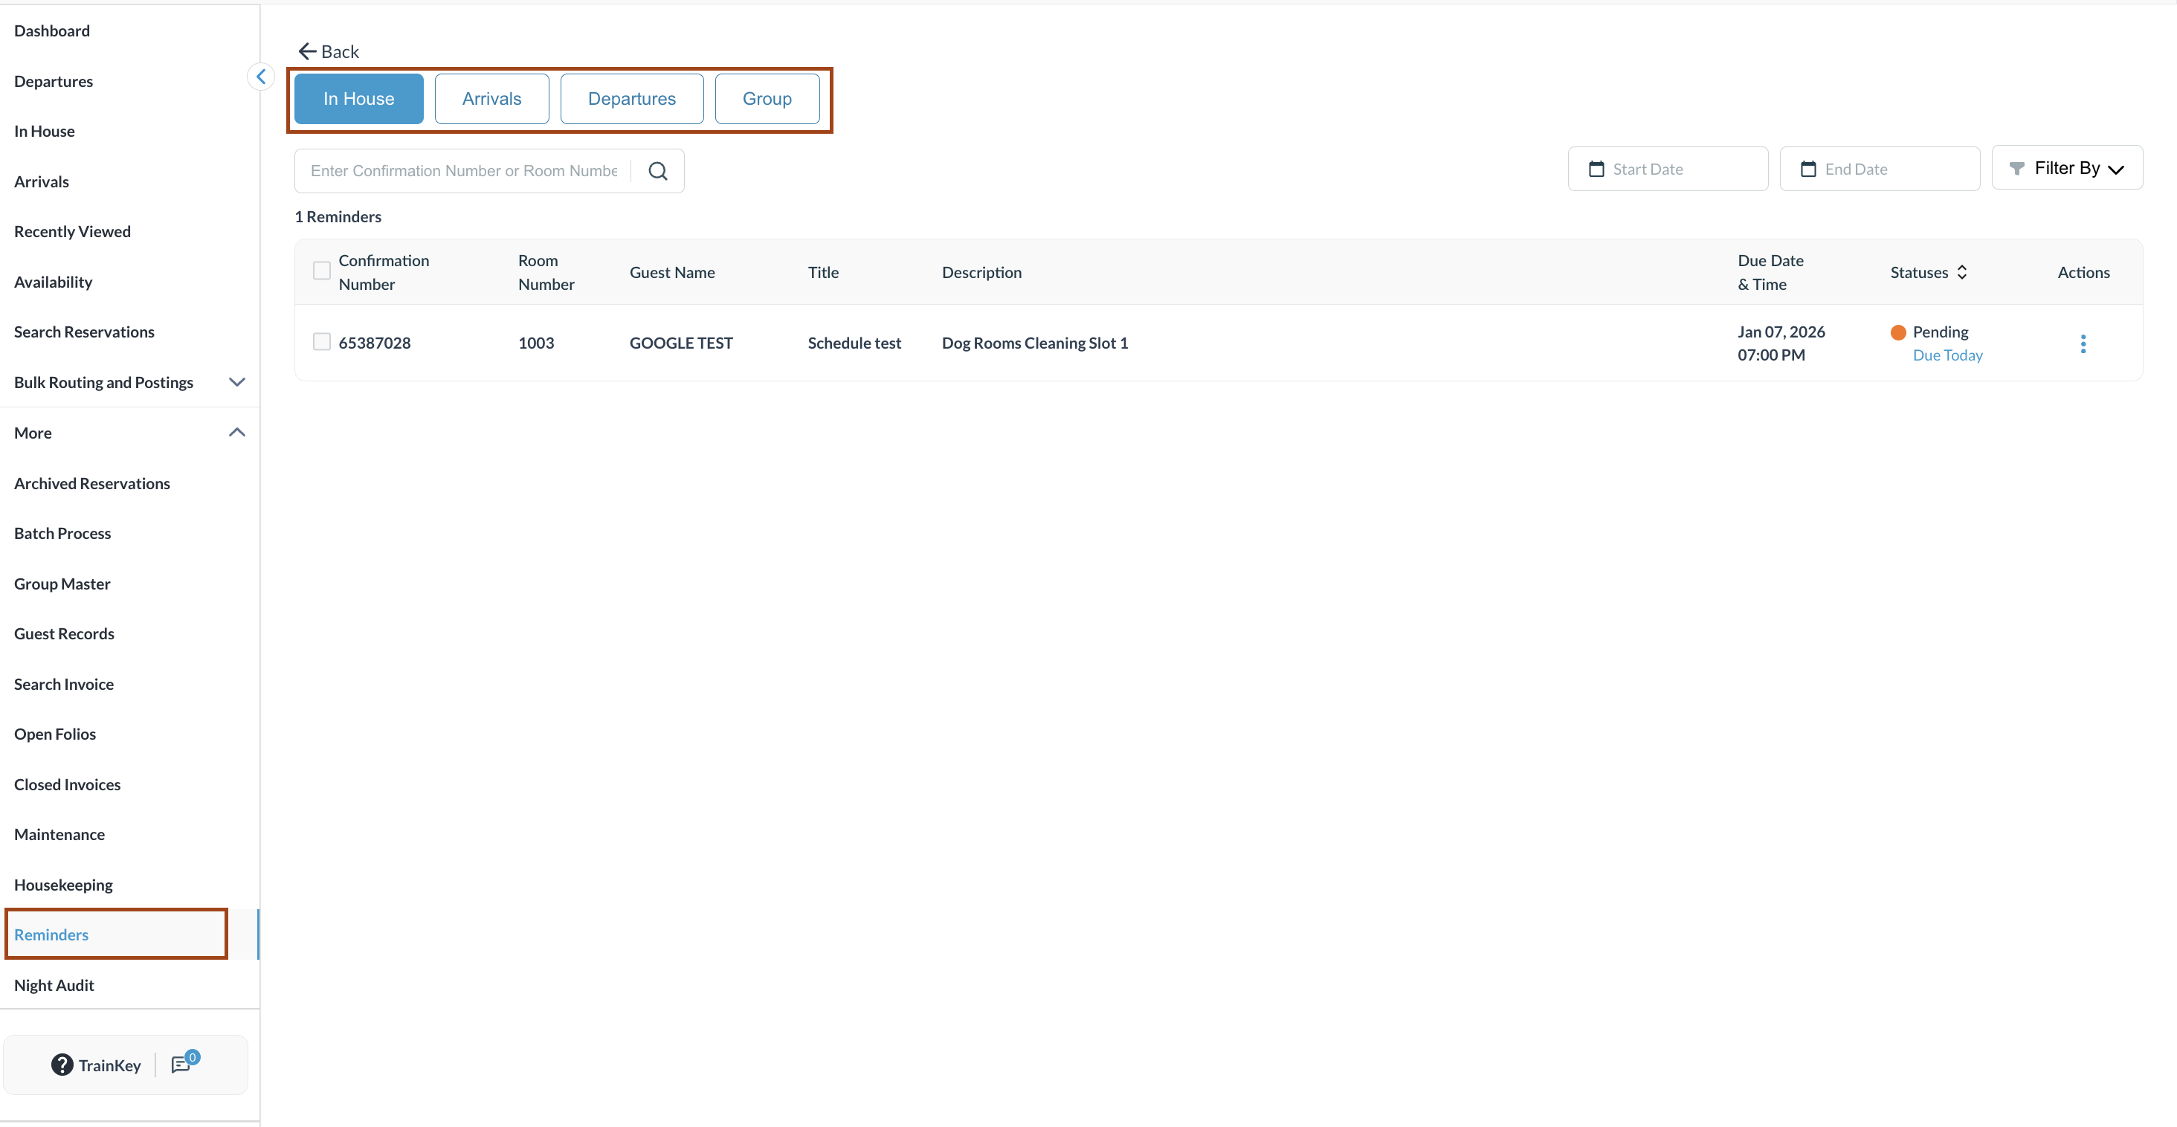Image resolution: width=2177 pixels, height=1127 pixels.
Task: Open Housekeeping from the sidebar
Action: pos(63,885)
